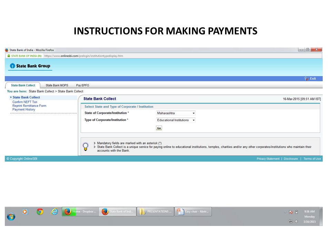Open Easy chair - Abstr... taskbar item
This screenshot has height=248, width=331.
coord(193,211)
